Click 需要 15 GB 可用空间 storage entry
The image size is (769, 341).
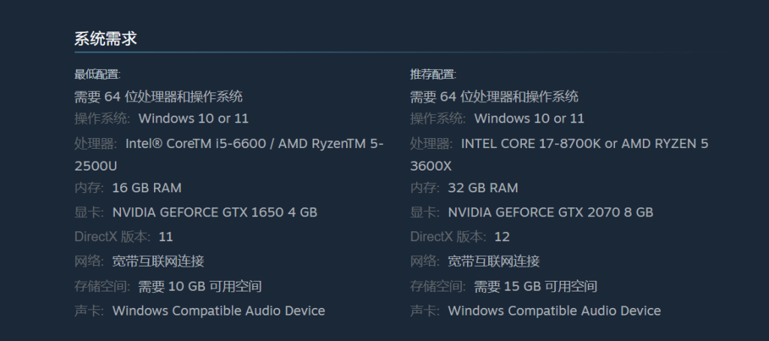(535, 286)
